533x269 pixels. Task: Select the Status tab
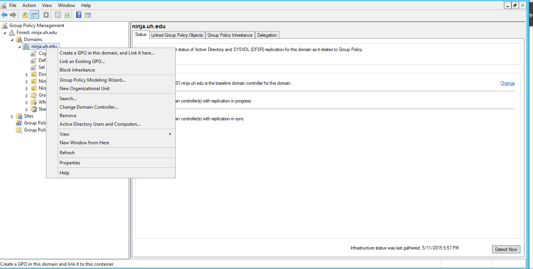(141, 35)
